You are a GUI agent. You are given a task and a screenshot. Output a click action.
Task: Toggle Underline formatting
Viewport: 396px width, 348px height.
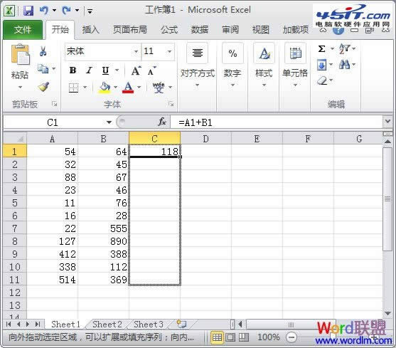coord(105,70)
